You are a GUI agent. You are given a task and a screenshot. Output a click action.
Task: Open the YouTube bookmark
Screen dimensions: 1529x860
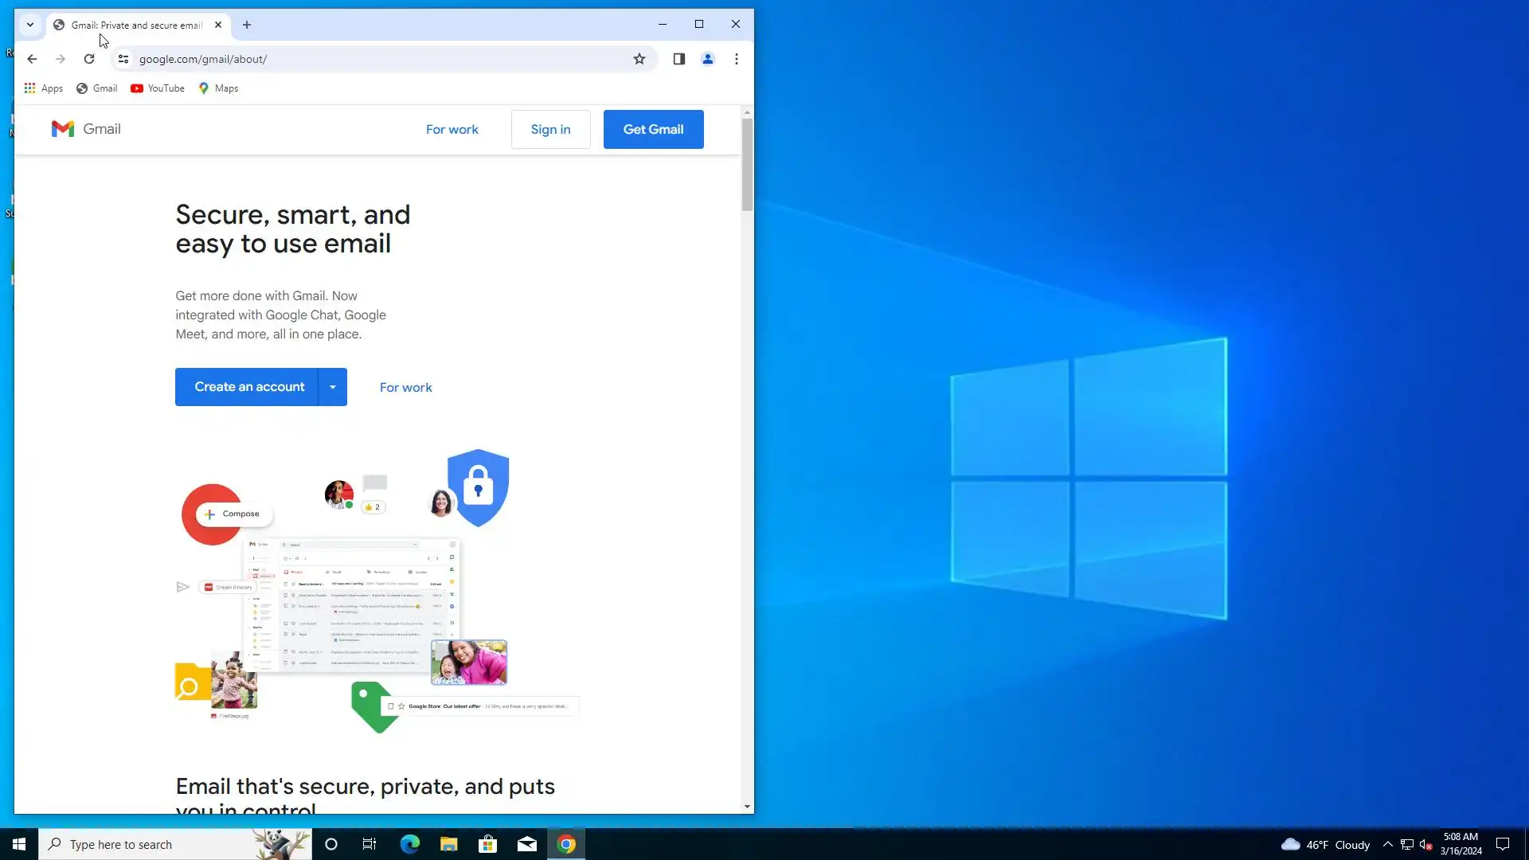click(158, 88)
